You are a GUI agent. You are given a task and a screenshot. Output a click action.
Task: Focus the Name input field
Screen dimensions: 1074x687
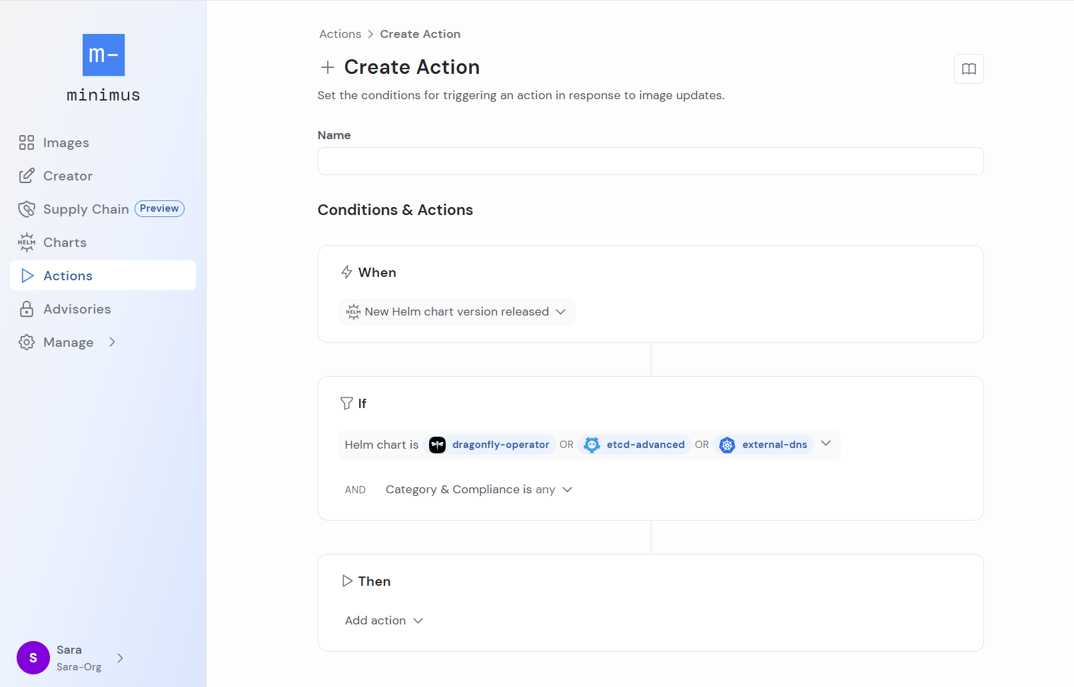650,161
